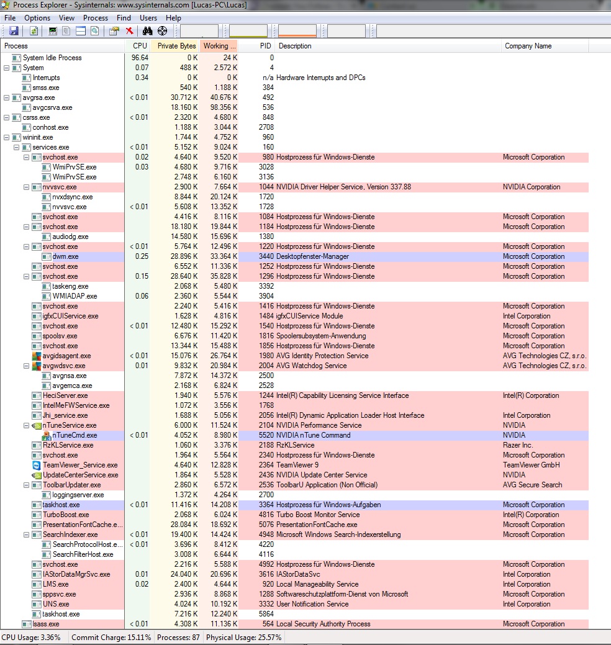Toggle the Show Lower Pane icon
This screenshot has height=645, width=611.
[x=81, y=31]
